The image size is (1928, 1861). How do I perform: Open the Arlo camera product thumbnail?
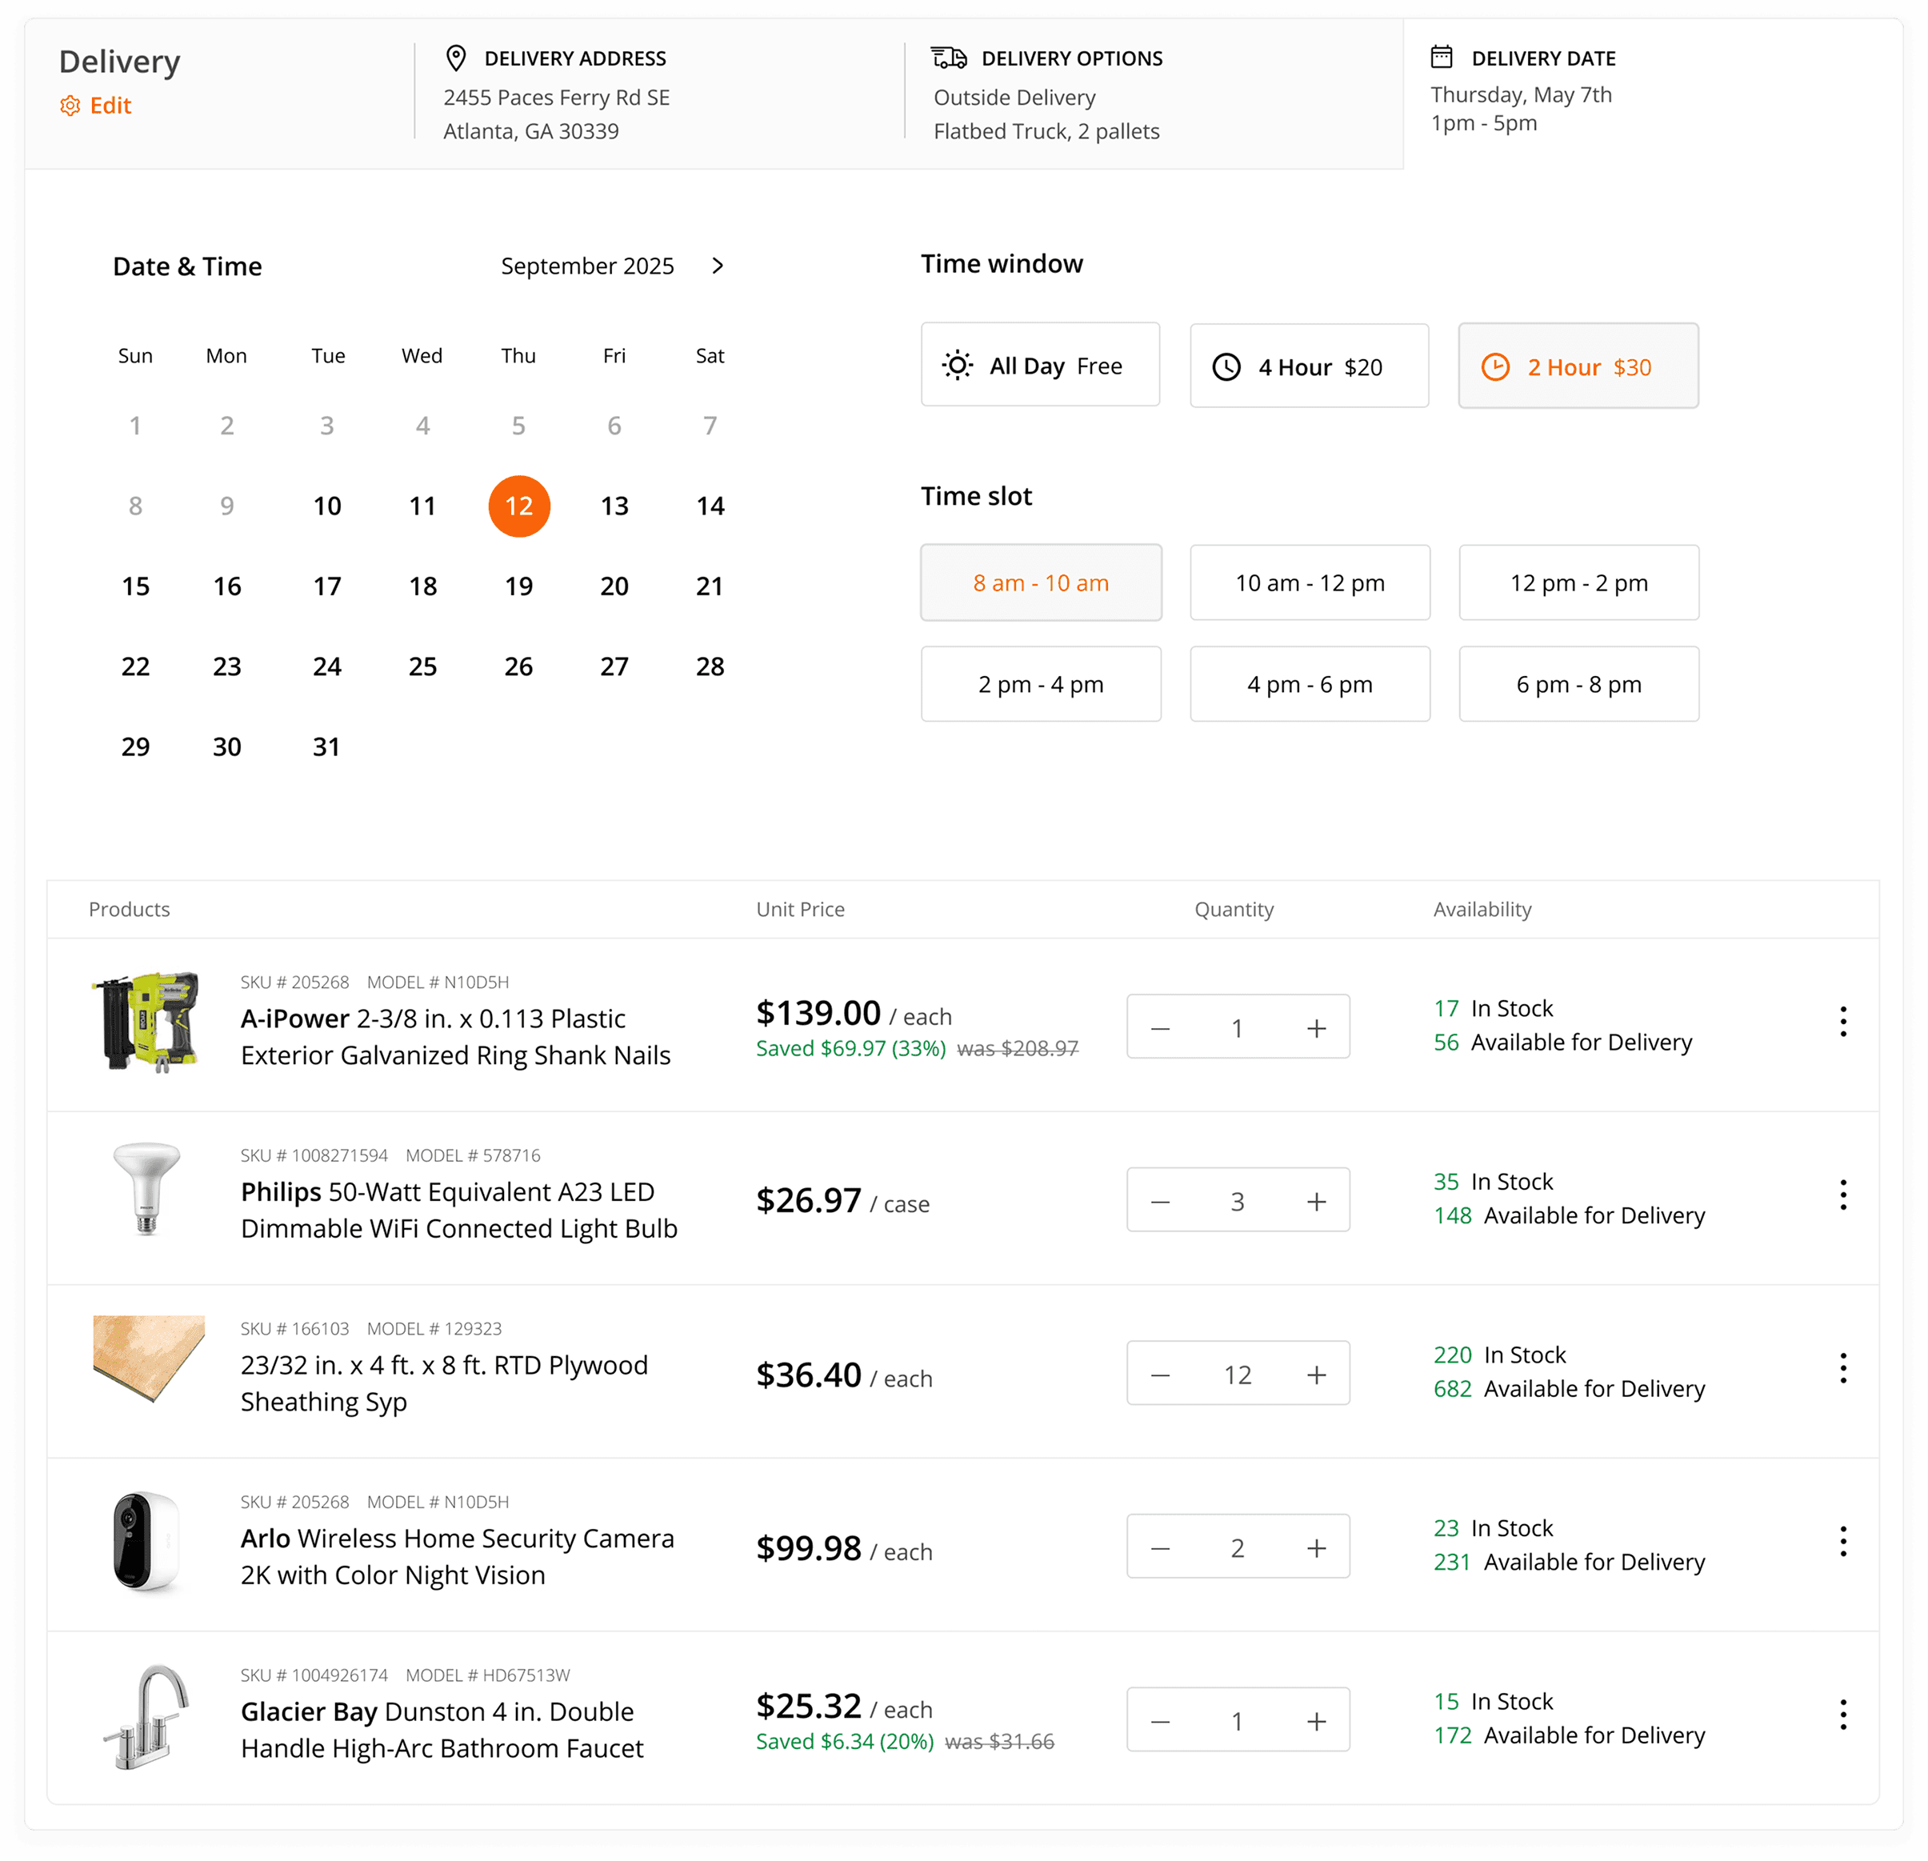[147, 1543]
